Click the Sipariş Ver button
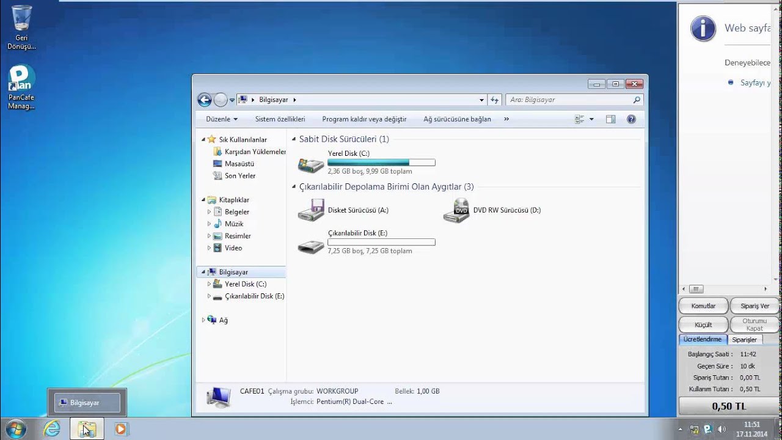The image size is (782, 440). [x=755, y=306]
